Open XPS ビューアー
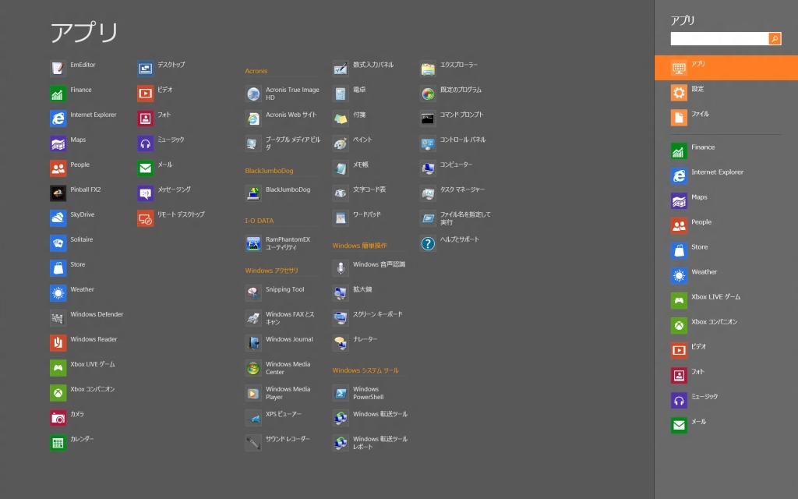798x499 pixels. [x=253, y=418]
